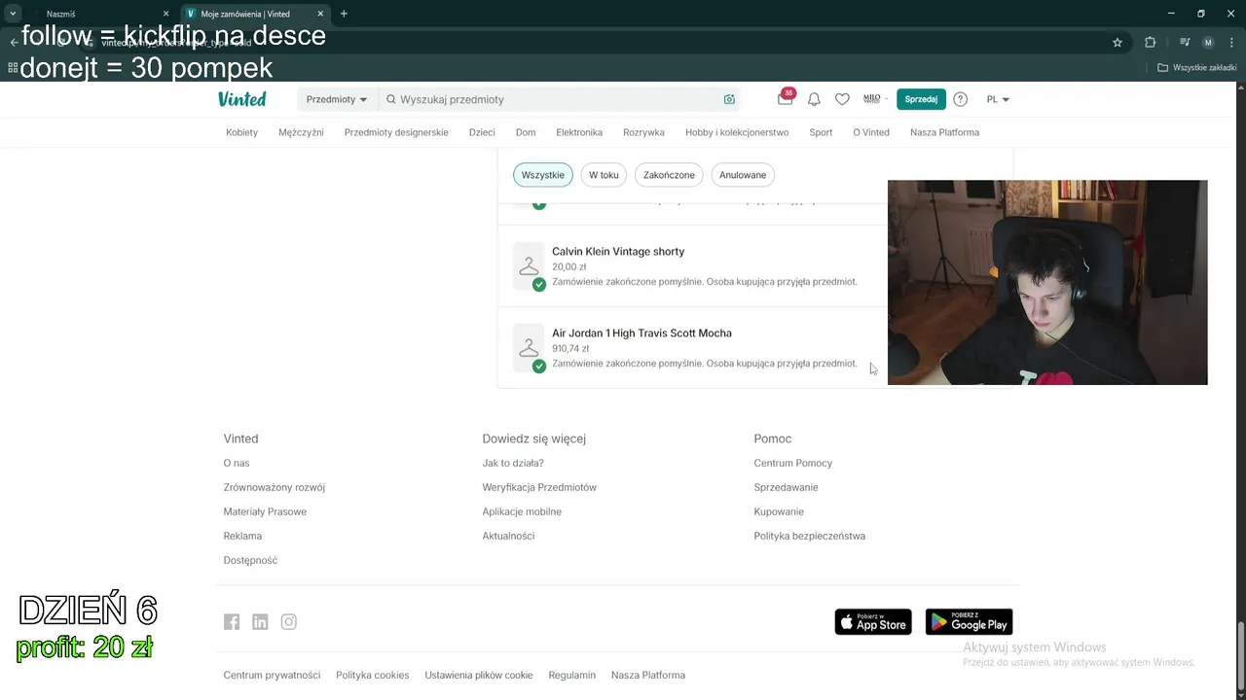
Task: Select the Anulowane orders filter
Action: (743, 175)
